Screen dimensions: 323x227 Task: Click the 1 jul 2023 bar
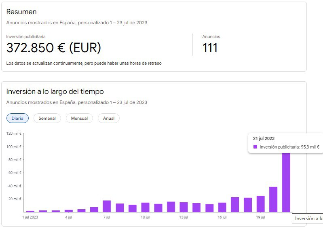coord(30,211)
